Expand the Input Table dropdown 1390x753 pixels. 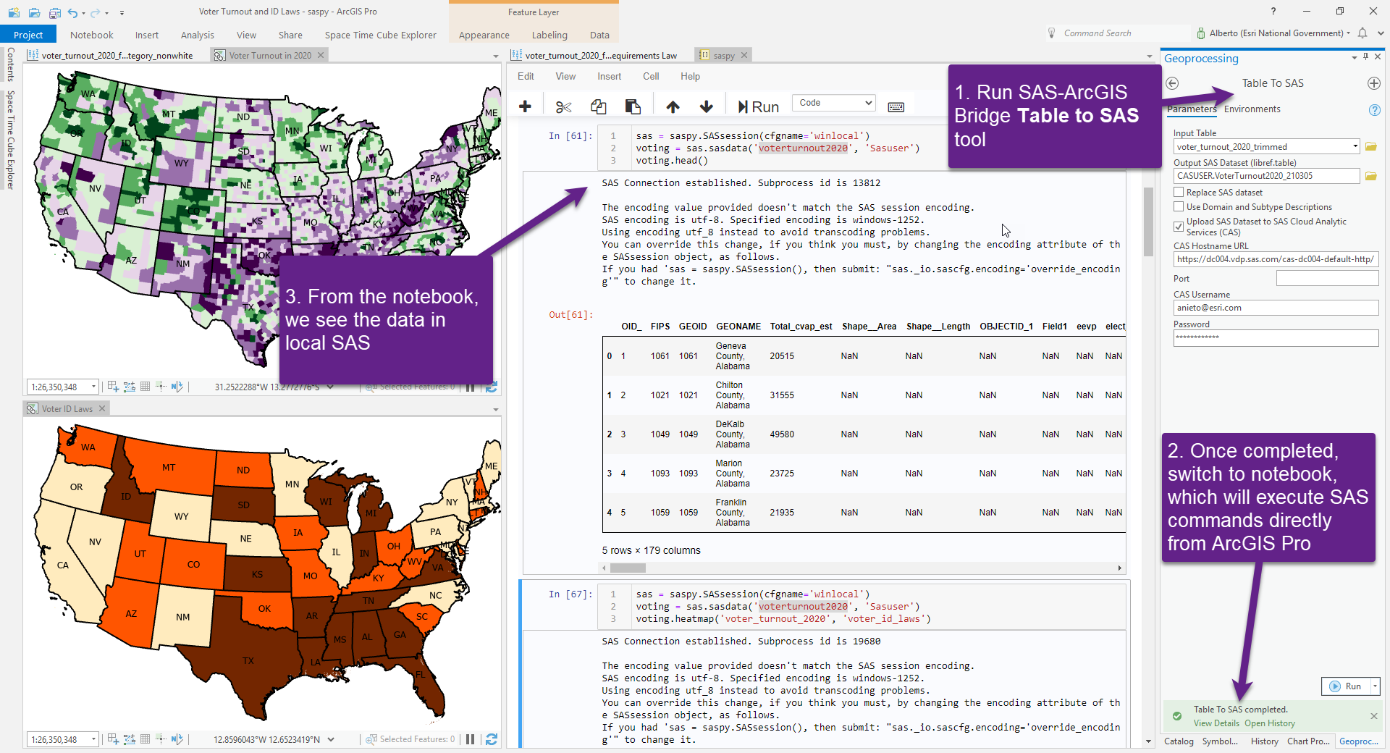click(1355, 147)
